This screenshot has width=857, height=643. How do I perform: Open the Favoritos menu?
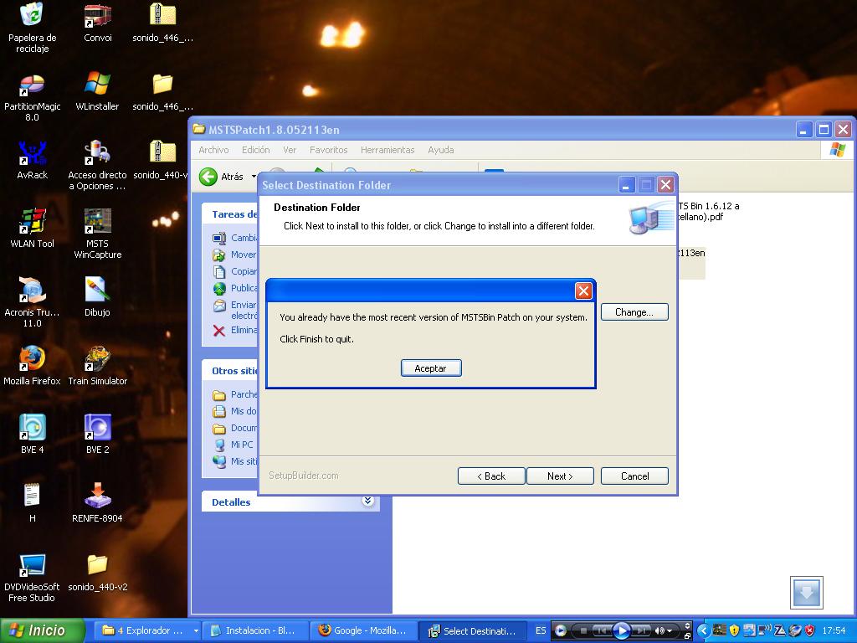(x=328, y=150)
